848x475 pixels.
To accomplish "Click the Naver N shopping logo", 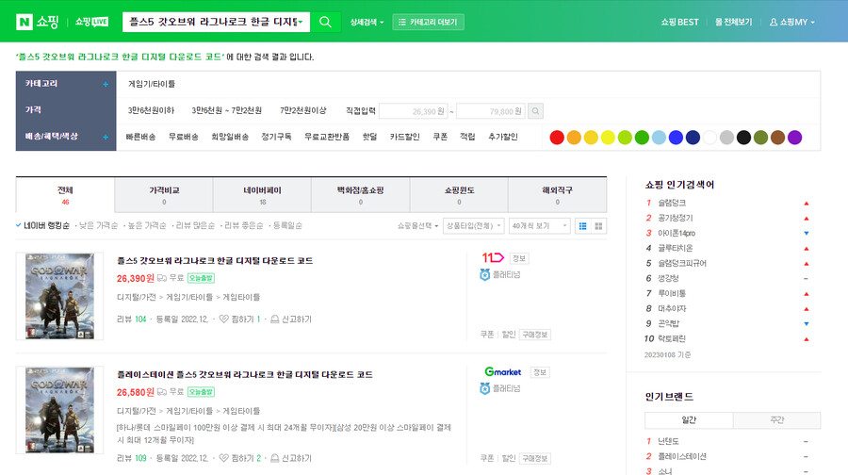I will (37, 22).
